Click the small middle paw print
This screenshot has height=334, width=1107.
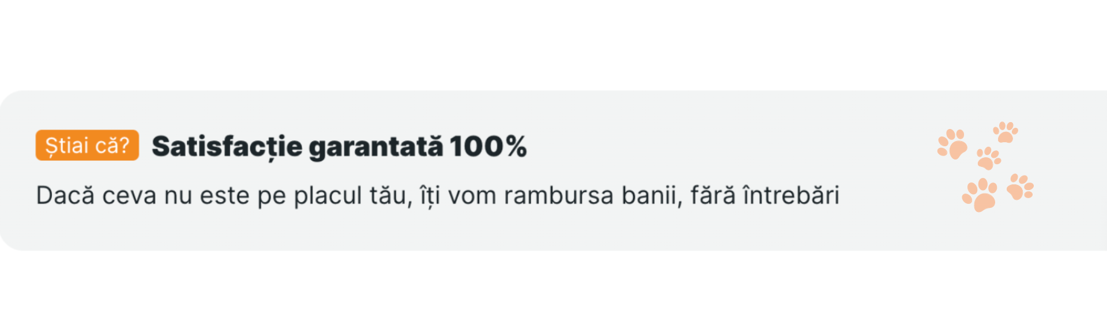(x=988, y=158)
